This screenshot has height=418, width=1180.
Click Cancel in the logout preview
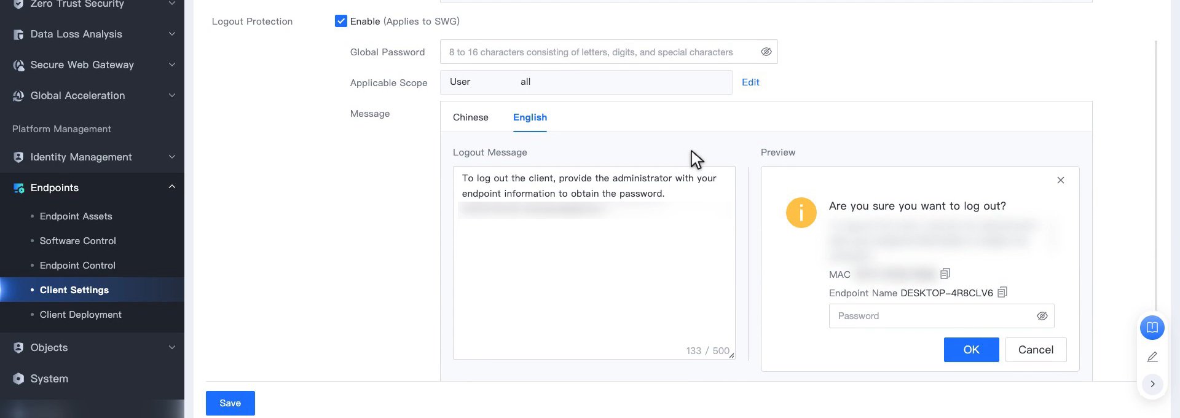(x=1036, y=350)
